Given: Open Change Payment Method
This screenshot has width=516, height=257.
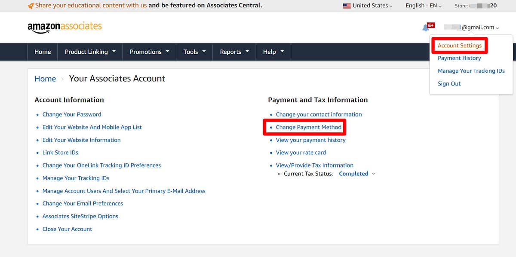Looking at the screenshot, I should point(310,127).
